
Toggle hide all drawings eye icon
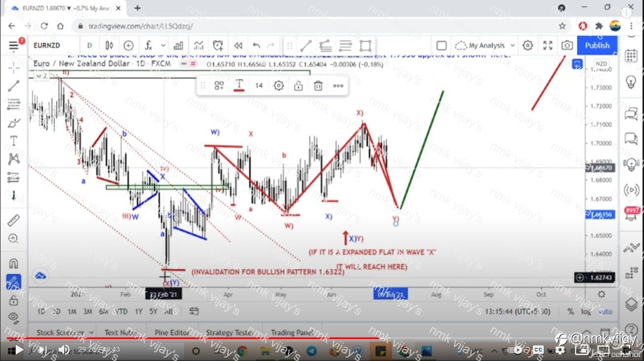[x=13, y=317]
